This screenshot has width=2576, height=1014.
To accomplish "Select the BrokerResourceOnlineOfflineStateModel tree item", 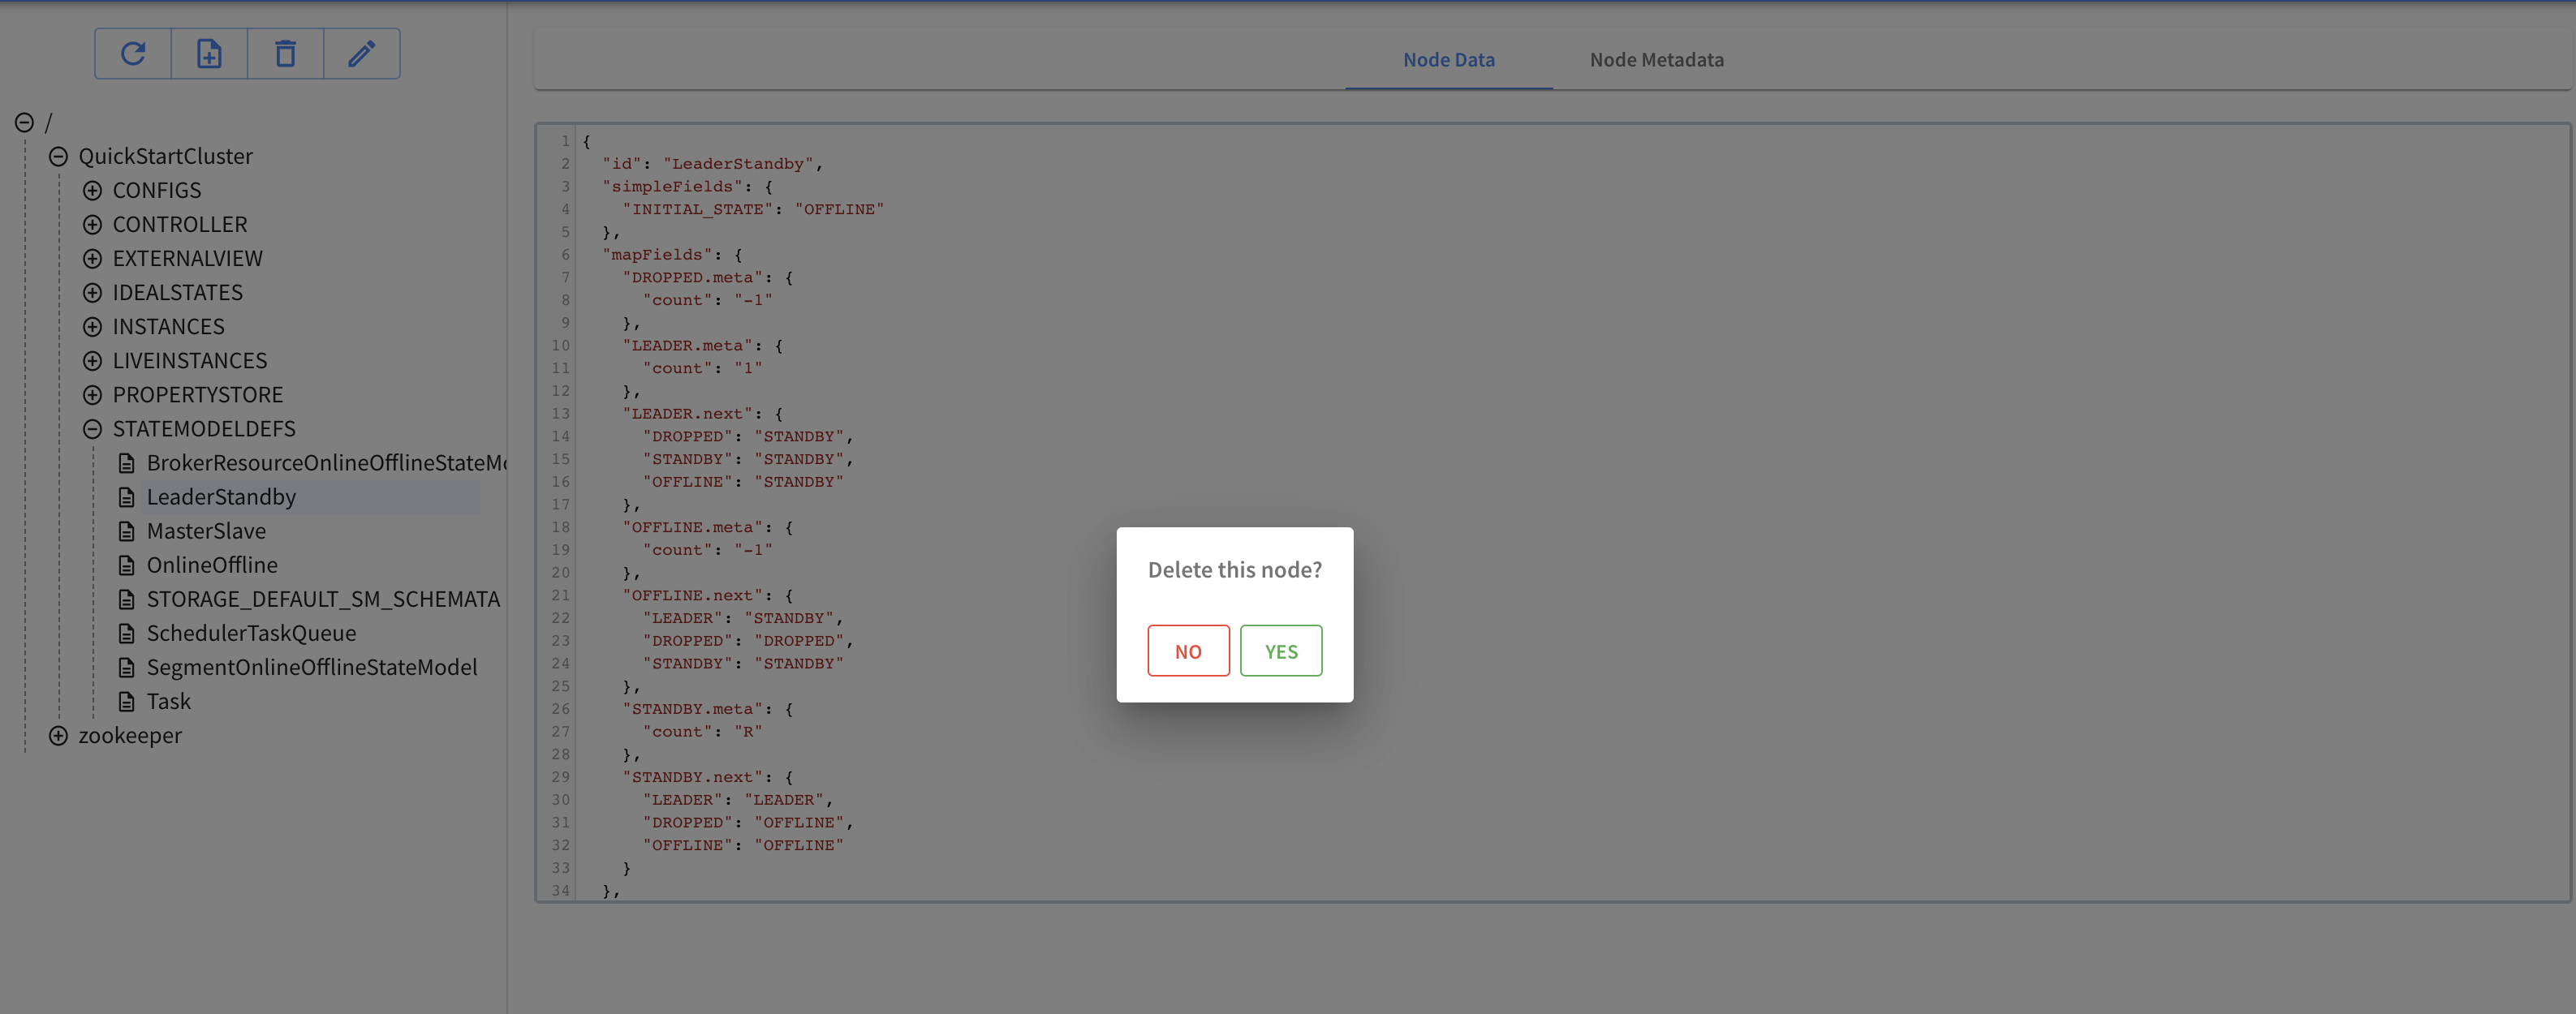I will coord(327,463).
